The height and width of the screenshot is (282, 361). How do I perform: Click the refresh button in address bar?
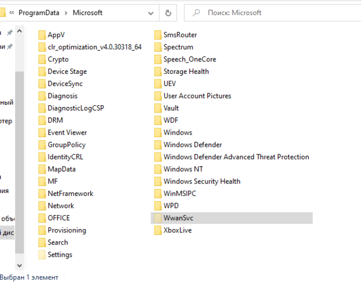pos(168,12)
